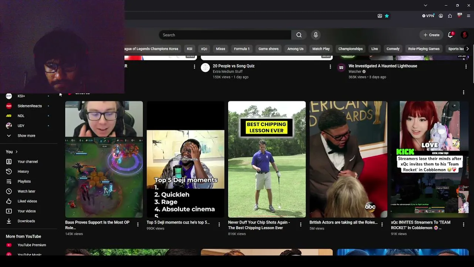The width and height of the screenshot is (474, 267).
Task: Select the Championships chip
Action: click(350, 49)
